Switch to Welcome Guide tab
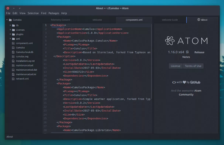Image resolution: width=224 pixels, height=145 pixels. [x=170, y=20]
